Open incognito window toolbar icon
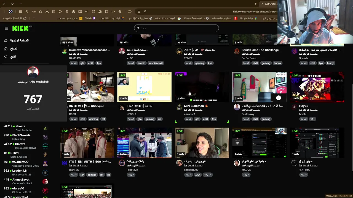This screenshot has width=353, height=198. click(120, 12)
